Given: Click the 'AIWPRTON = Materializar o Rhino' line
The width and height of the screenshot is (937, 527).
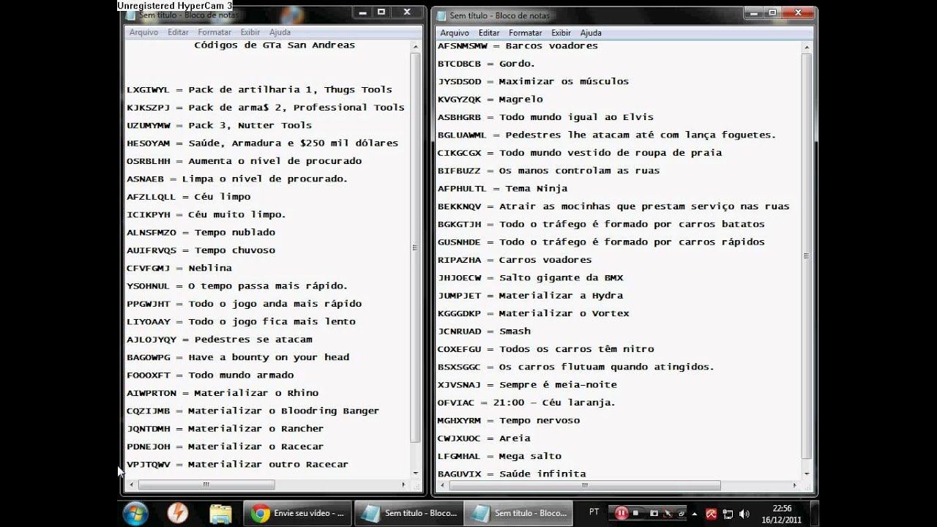Looking at the screenshot, I should point(223,393).
